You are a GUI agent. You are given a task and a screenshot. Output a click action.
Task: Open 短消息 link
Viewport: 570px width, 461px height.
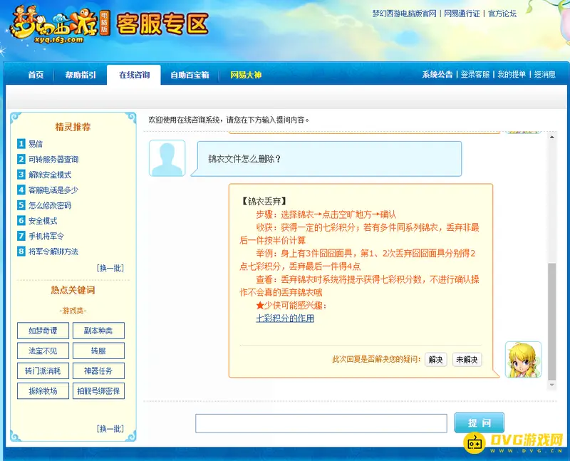[545, 75]
